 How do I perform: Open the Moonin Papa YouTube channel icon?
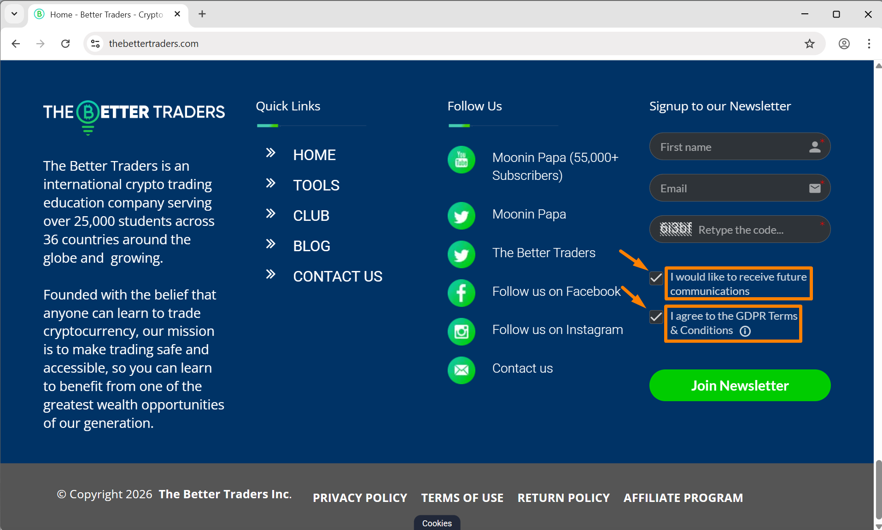click(461, 160)
